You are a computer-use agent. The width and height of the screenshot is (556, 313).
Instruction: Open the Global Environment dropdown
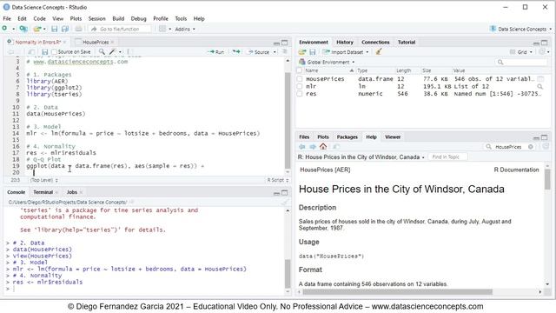[x=327, y=62]
